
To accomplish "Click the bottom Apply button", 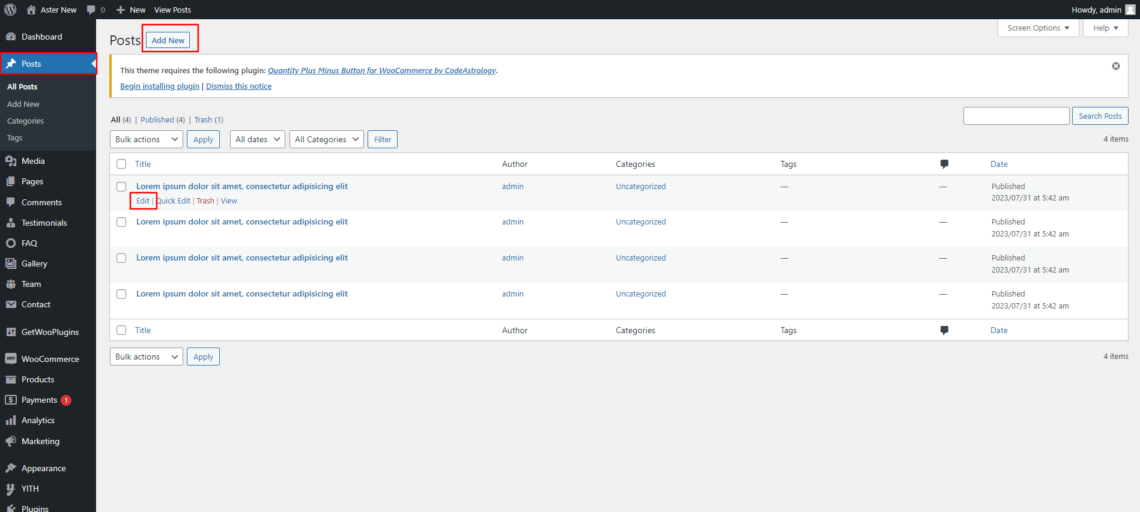I will click(204, 357).
